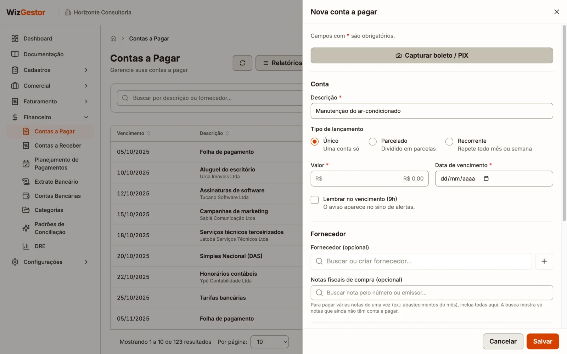The width and height of the screenshot is (567, 354).
Task: Click the Contas Bancárias wallet icon
Action: [x=26, y=196]
